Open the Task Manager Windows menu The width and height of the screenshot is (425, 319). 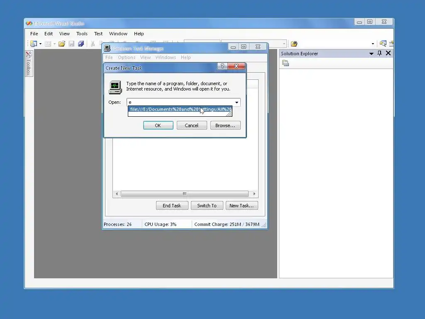[x=166, y=57]
